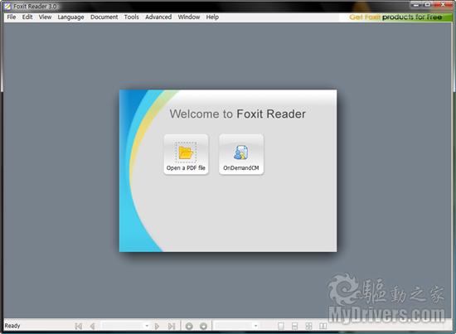Screen dimensions: 456x334
Task: Click the next view round button
Action: point(203,327)
